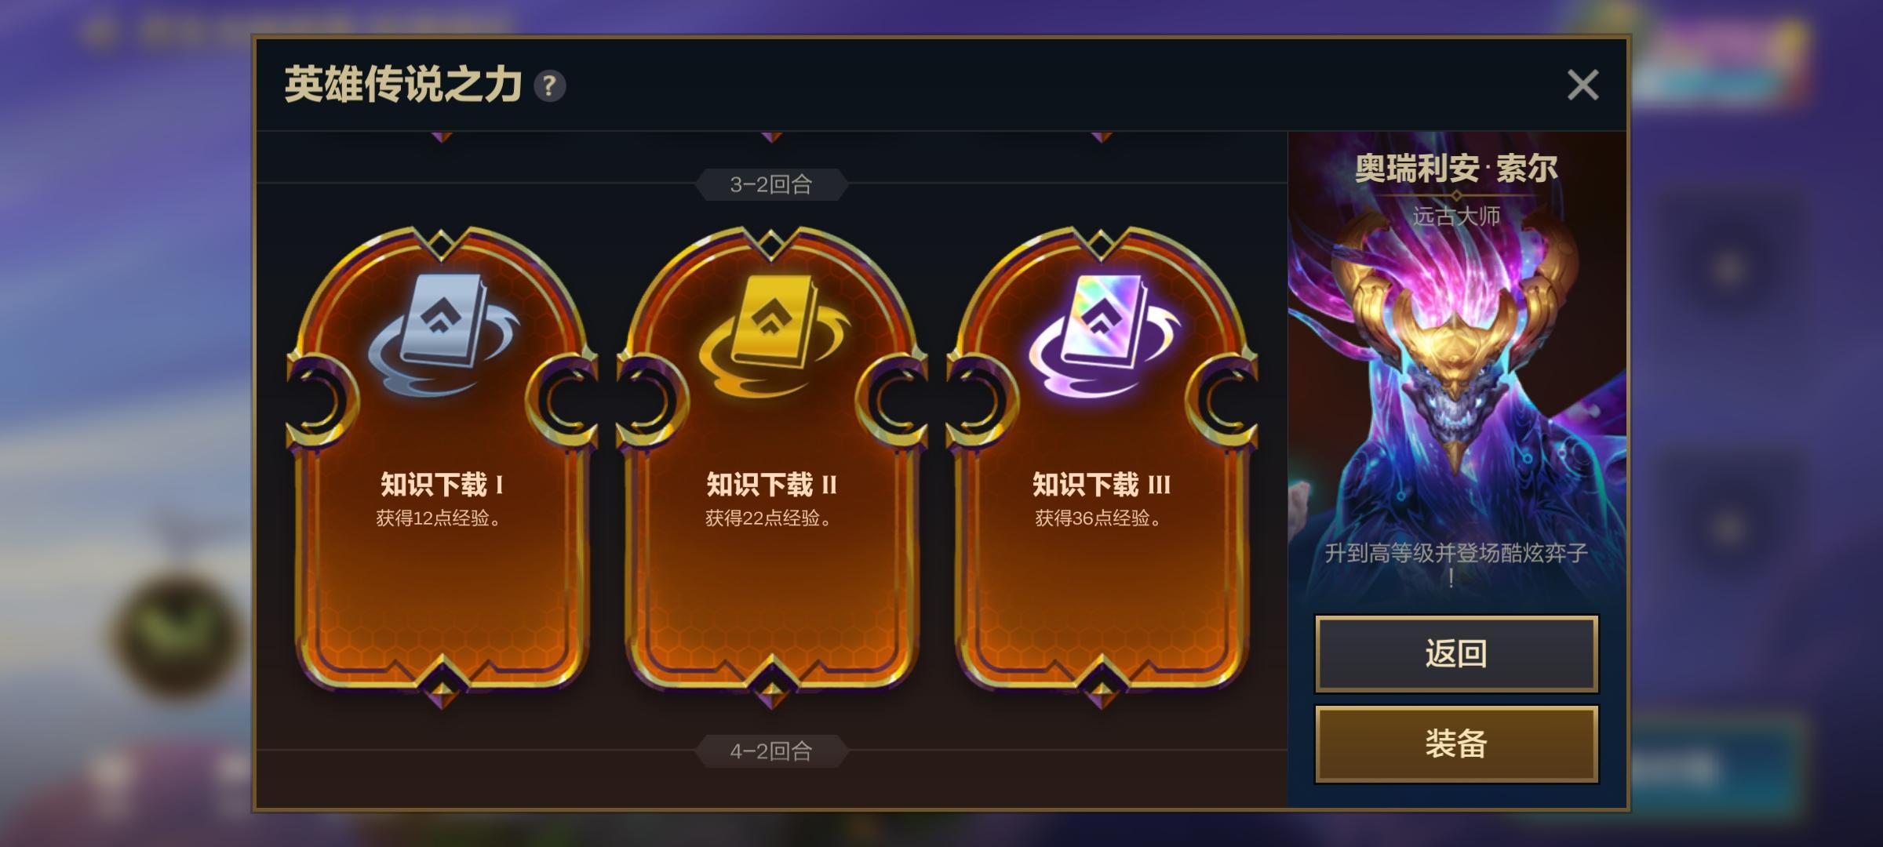Click the 3-2回合 round label

(771, 184)
